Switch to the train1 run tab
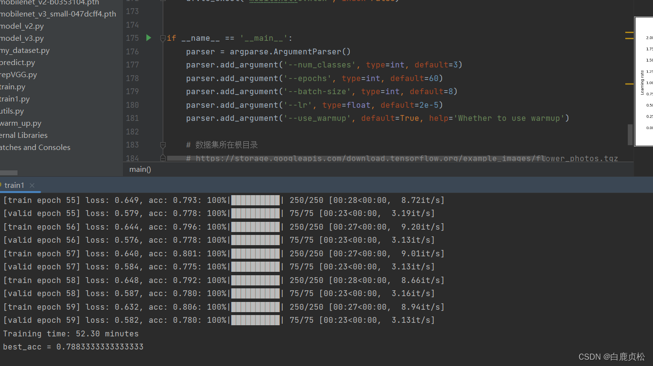This screenshot has height=366, width=653. pos(14,185)
